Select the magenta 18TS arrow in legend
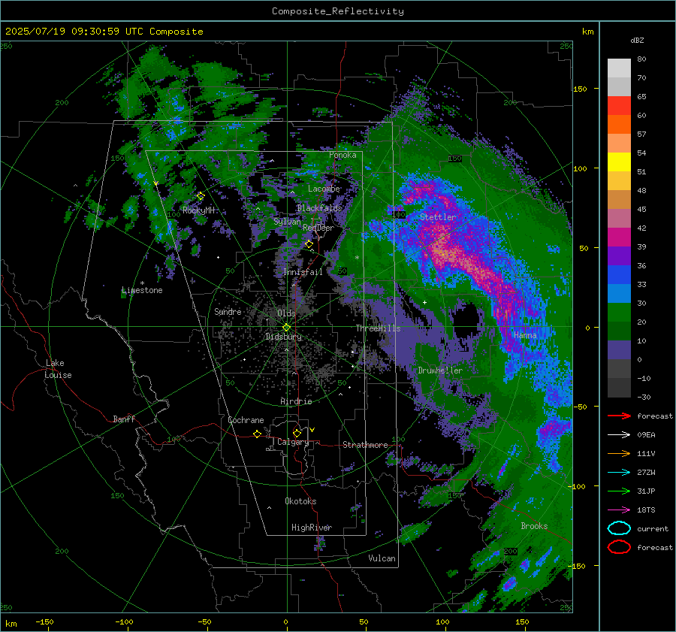The height and width of the screenshot is (632, 676). (x=619, y=510)
